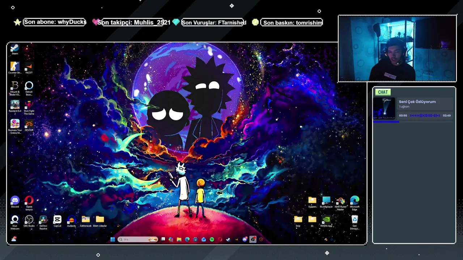Viewport: 463px width, 260px height.
Task: Launch Counter-Strike 2 from the desktop
Action: (14, 68)
